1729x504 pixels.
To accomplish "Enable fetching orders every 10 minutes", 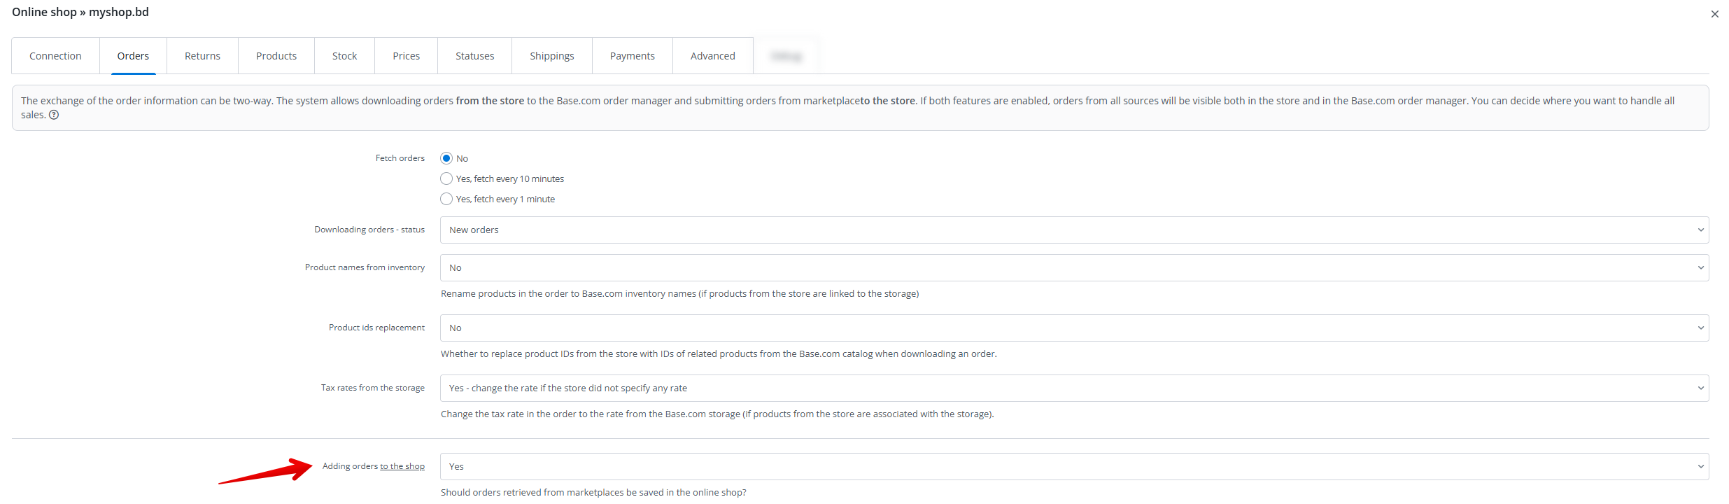I will coord(446,178).
